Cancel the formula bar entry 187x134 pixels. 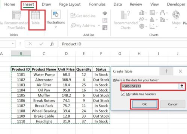30,44
